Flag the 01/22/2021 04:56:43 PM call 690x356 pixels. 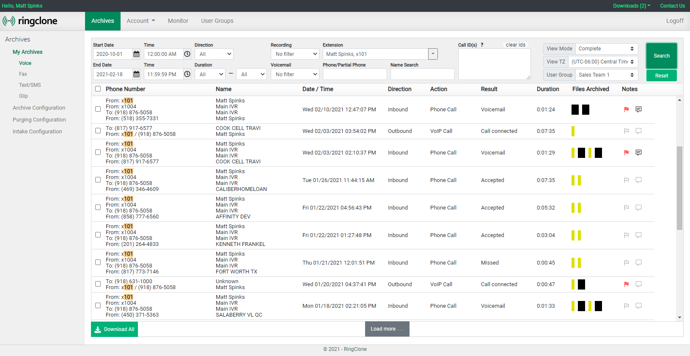coord(626,208)
